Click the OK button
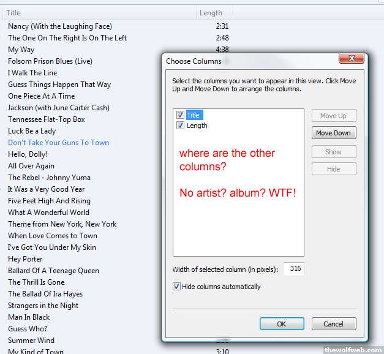 pos(282,324)
